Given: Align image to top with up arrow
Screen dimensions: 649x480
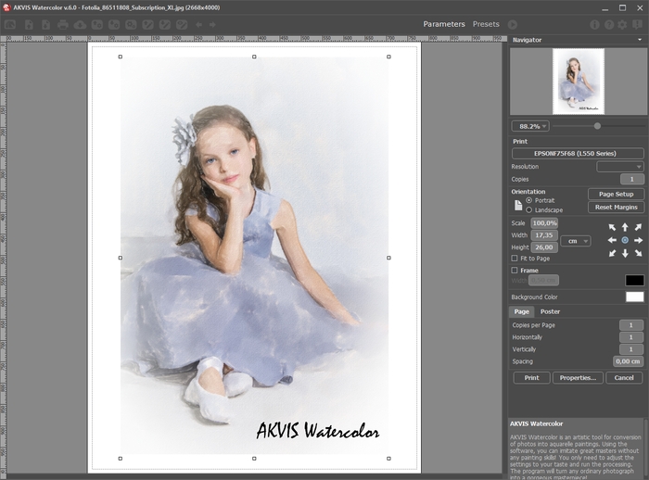Looking at the screenshot, I should [625, 227].
